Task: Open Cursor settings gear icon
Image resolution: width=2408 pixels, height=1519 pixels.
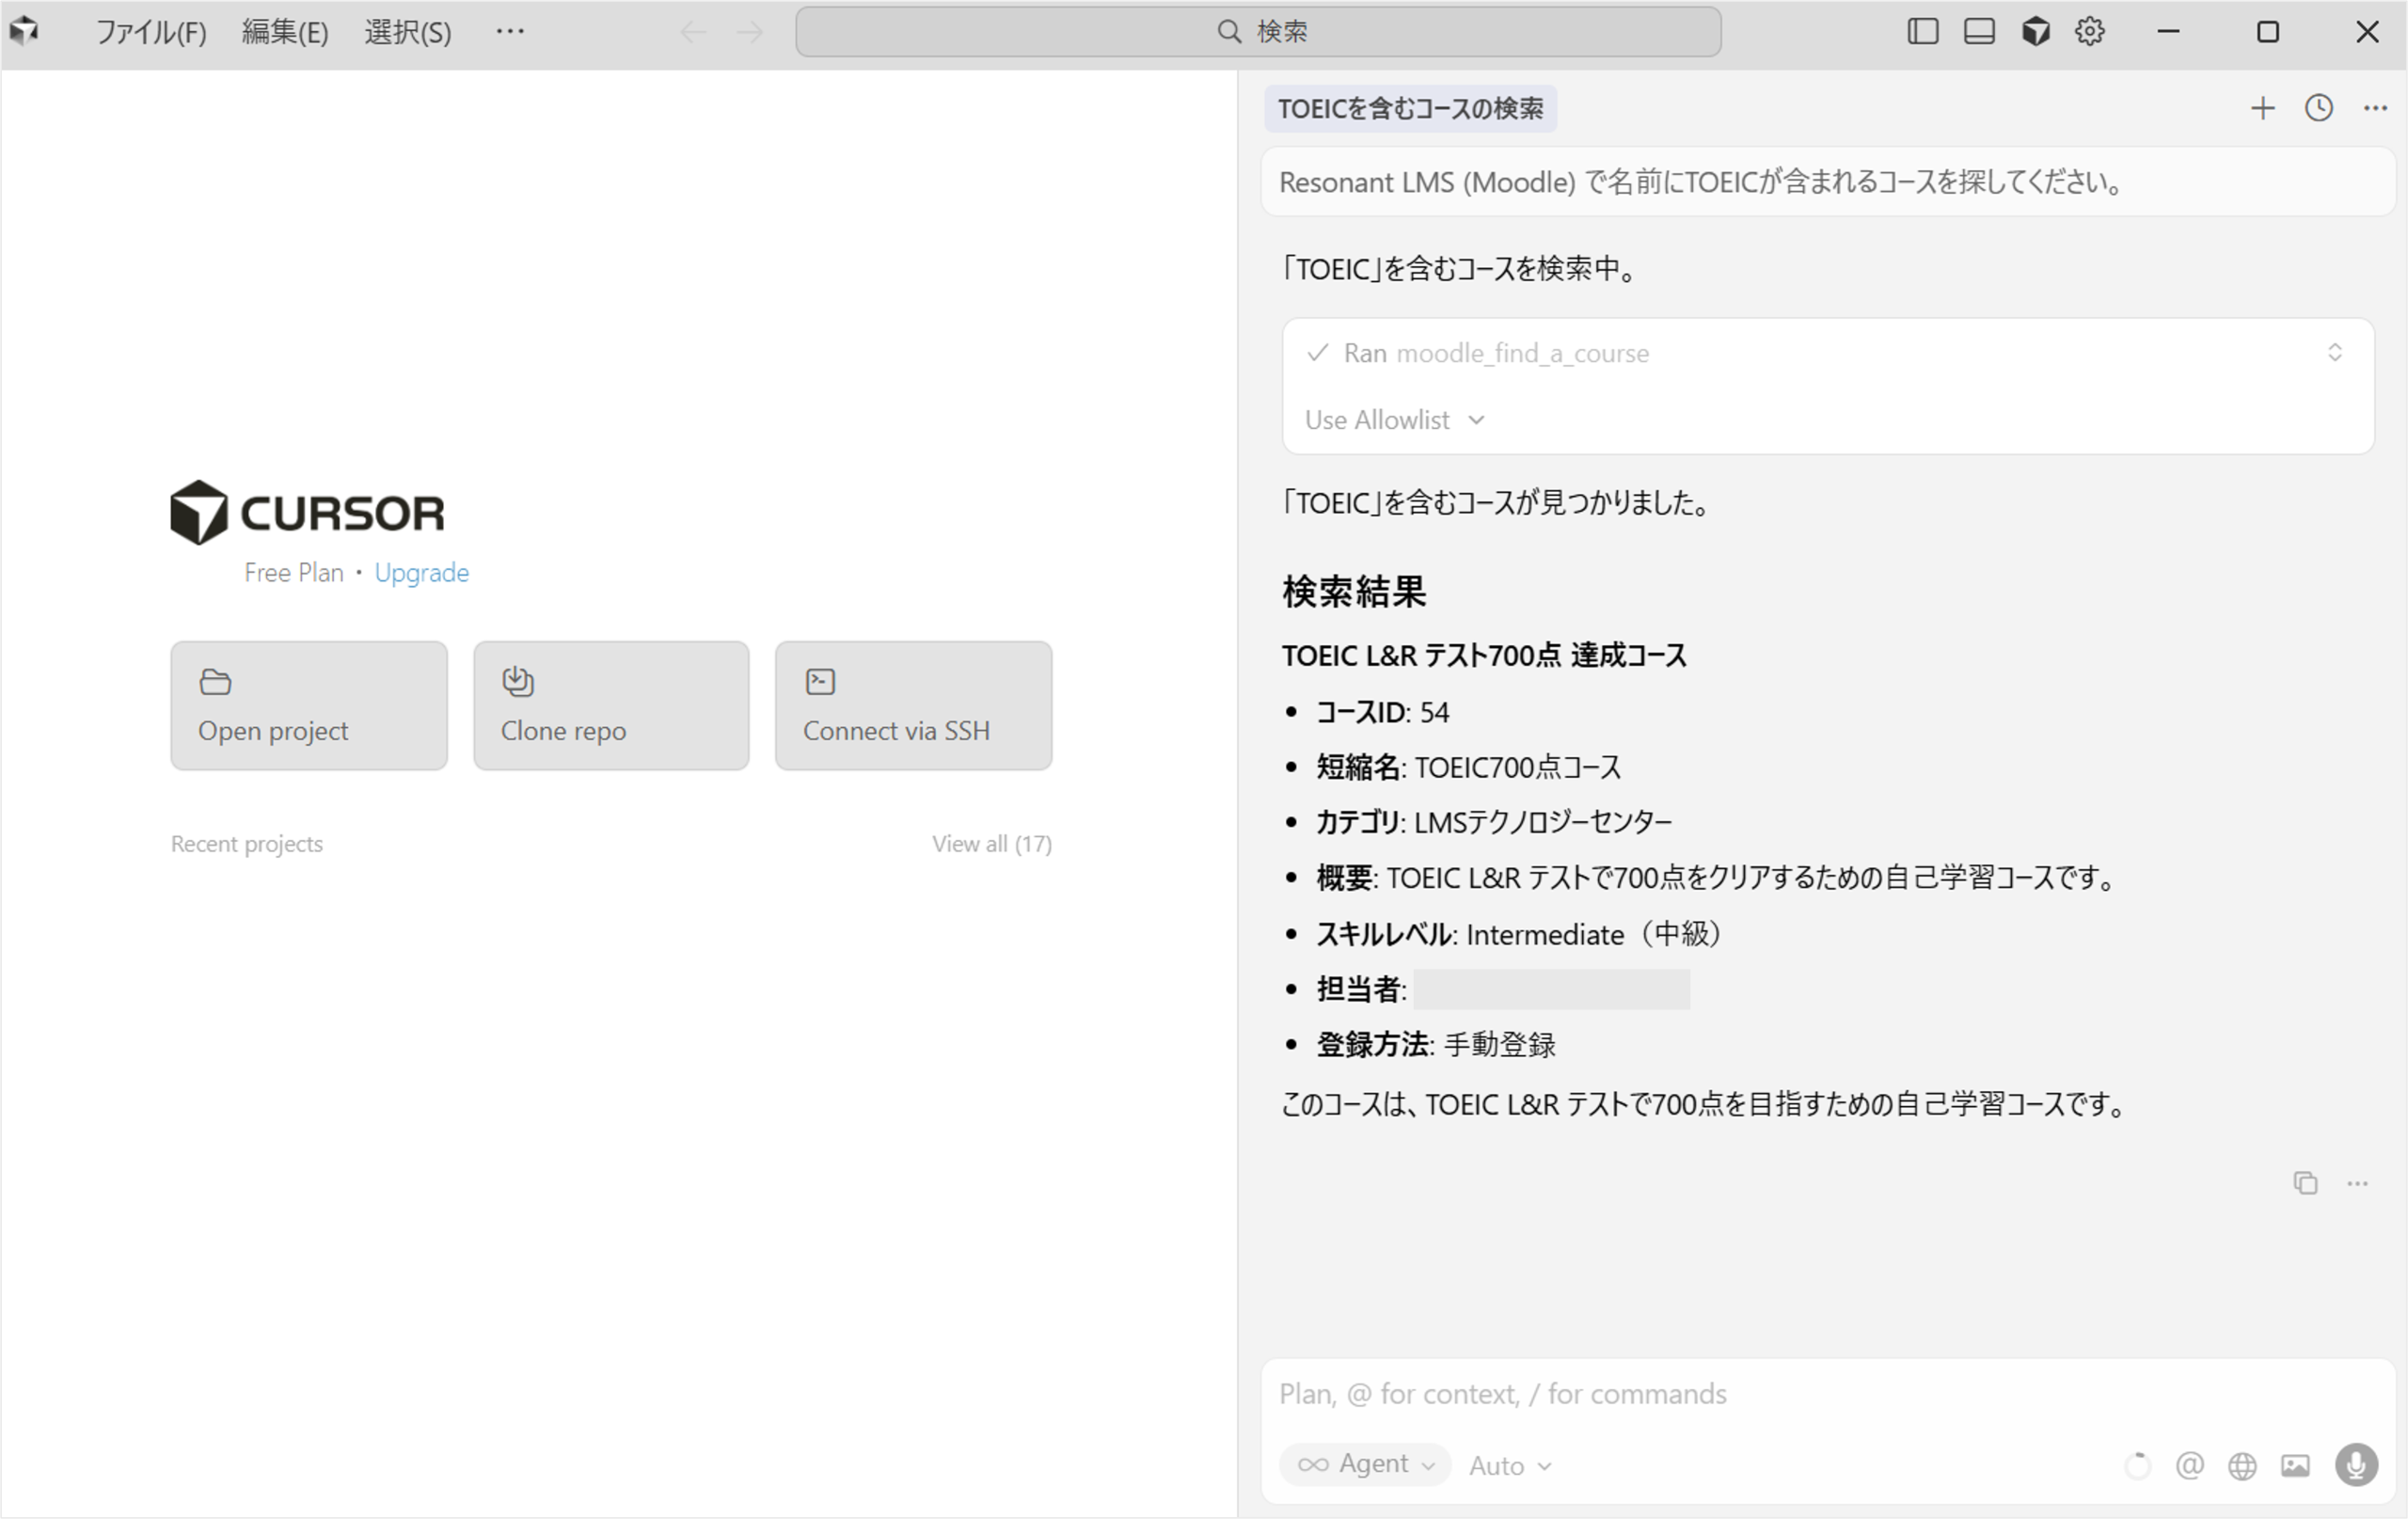Action: (2089, 32)
